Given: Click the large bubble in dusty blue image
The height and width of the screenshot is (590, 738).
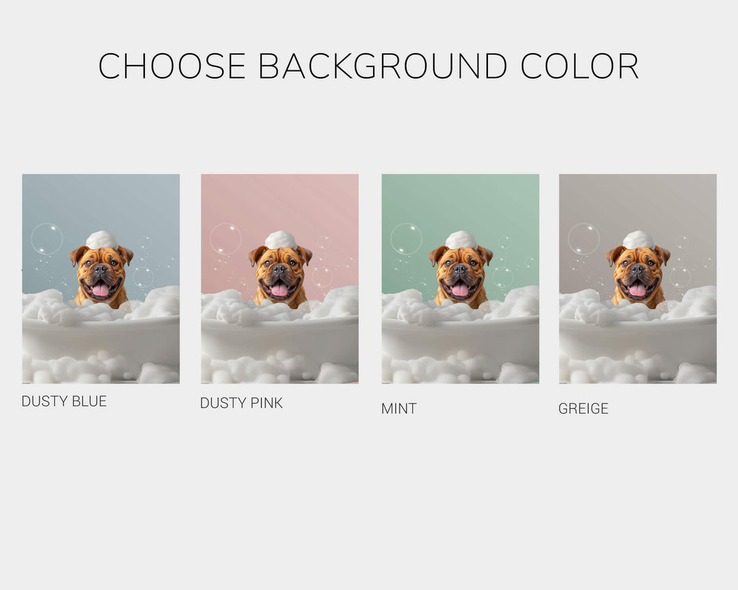Looking at the screenshot, I should pos(46,239).
